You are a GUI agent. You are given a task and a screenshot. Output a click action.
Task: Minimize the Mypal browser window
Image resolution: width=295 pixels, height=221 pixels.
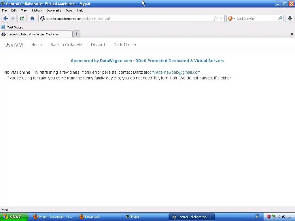pyautogui.click(x=278, y=3)
